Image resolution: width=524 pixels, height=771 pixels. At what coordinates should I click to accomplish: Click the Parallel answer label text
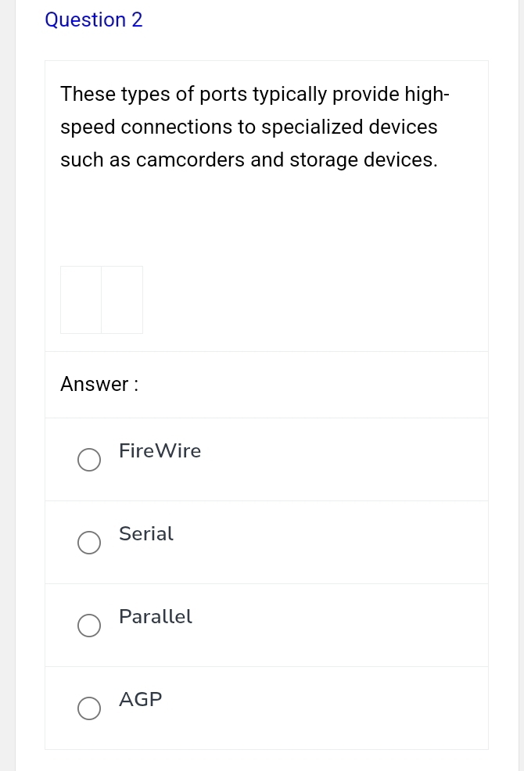[x=155, y=617]
